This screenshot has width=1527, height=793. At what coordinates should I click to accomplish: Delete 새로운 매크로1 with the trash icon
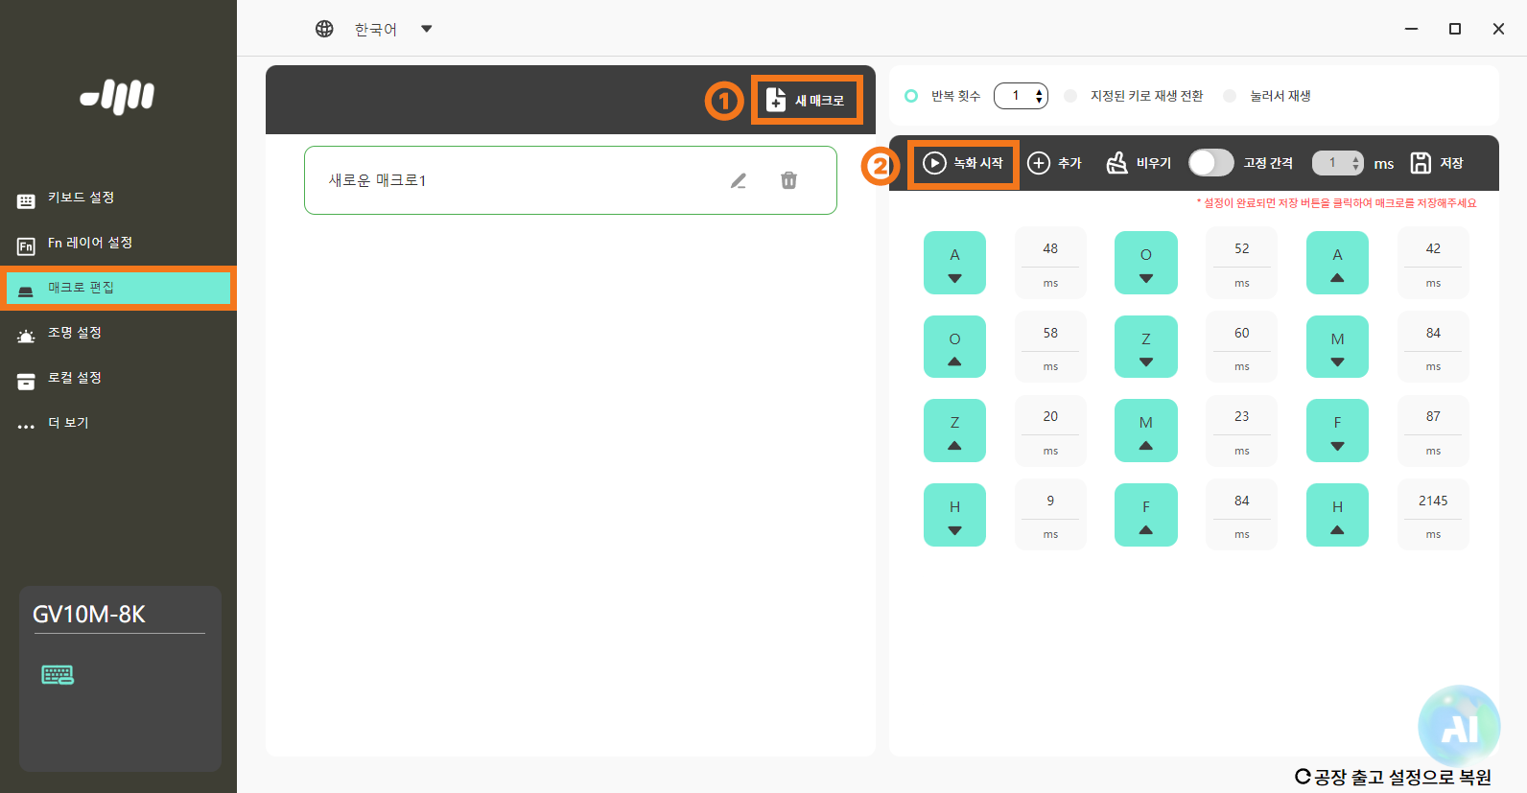[x=788, y=180]
